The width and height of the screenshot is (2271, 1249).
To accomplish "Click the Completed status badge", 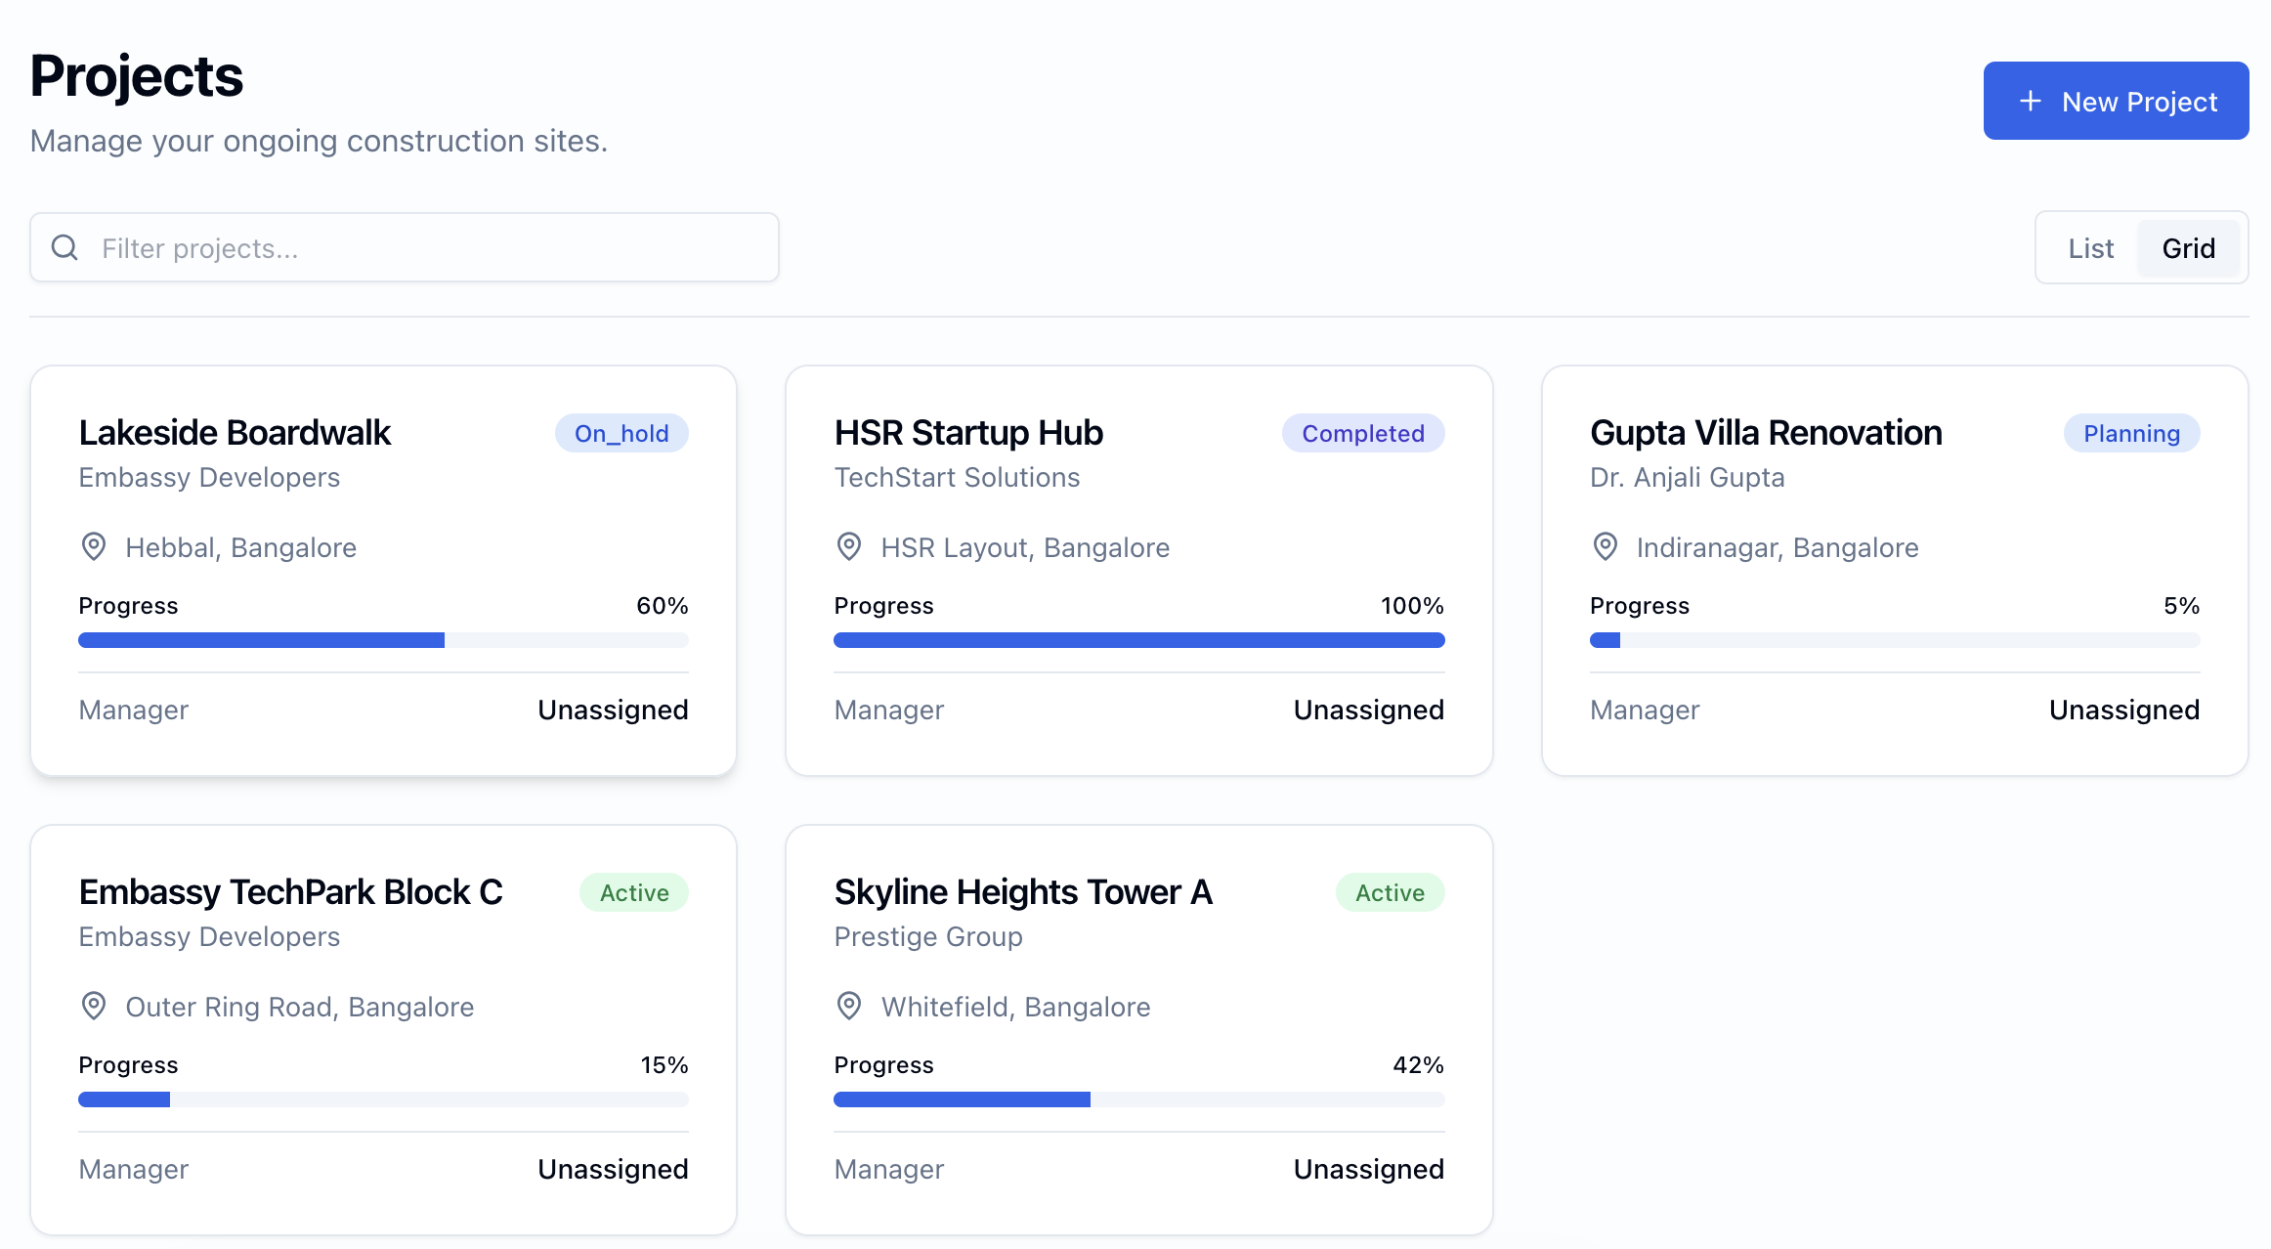I will click(x=1362, y=433).
